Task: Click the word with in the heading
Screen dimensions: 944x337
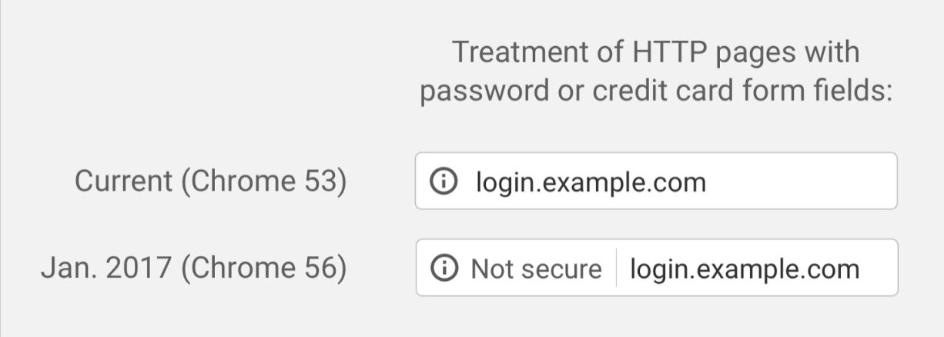Action: coord(832,52)
